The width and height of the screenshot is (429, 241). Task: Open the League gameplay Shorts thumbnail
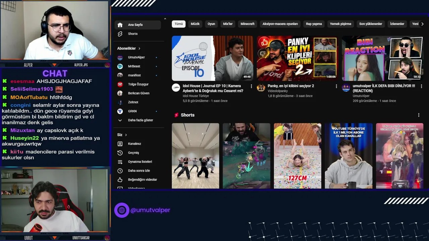(246, 156)
